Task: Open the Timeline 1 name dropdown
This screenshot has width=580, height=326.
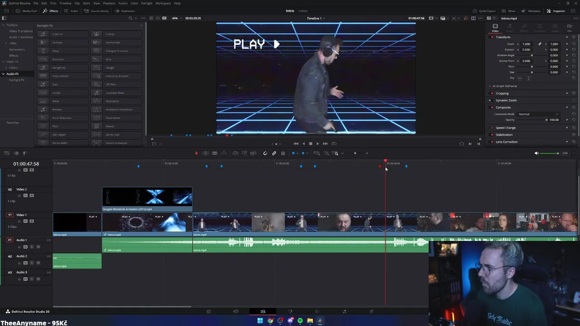Action: (316, 18)
